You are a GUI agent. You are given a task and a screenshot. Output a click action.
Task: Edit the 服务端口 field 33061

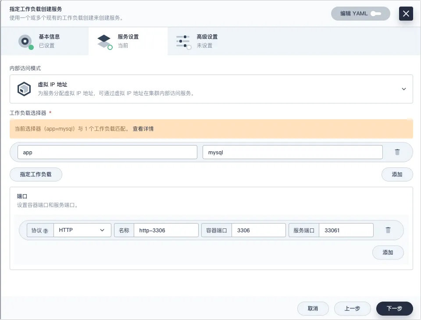click(x=346, y=230)
